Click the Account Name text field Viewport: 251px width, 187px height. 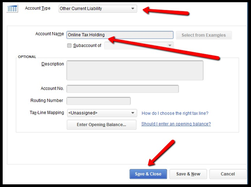click(x=120, y=35)
